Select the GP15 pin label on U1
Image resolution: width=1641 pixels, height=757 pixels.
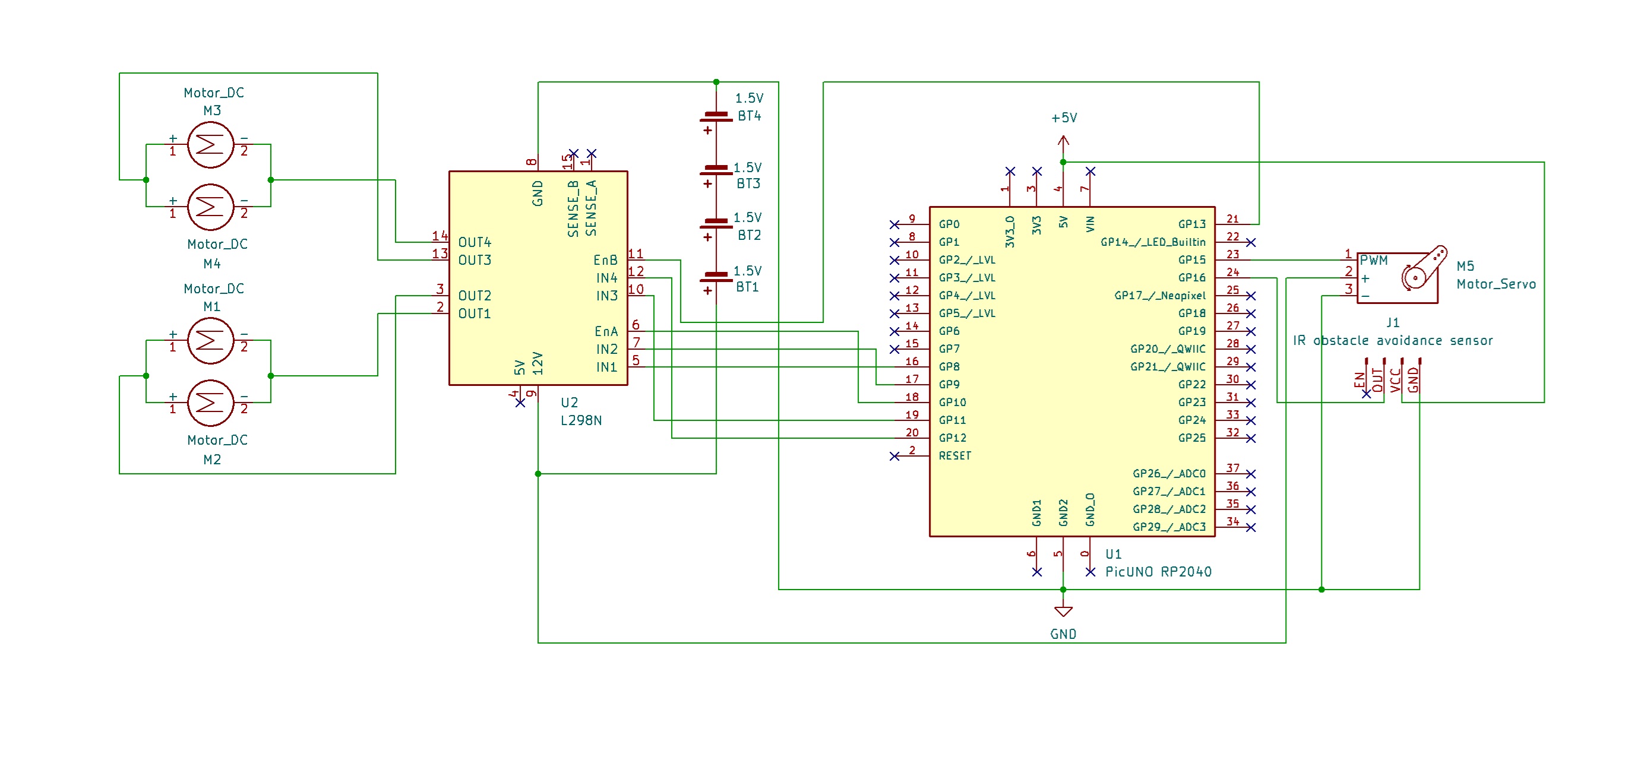[x=1191, y=261]
